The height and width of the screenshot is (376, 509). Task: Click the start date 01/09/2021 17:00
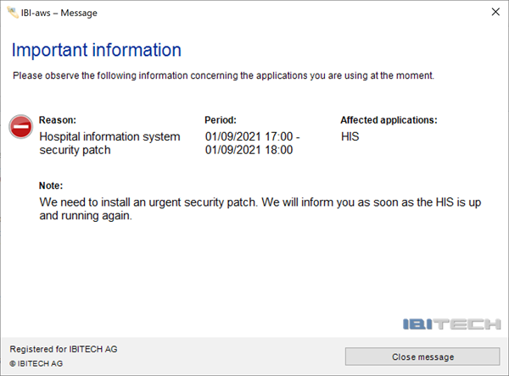click(249, 136)
